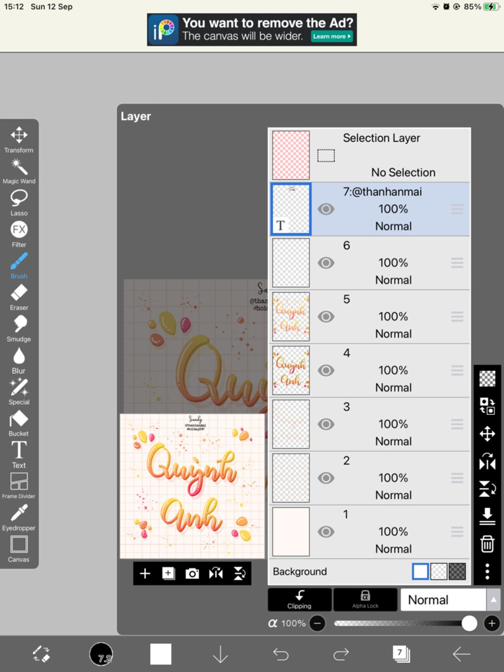Screen dimensions: 504x672
Task: Flip the layer vertically via right sidebar
Action: (487, 489)
